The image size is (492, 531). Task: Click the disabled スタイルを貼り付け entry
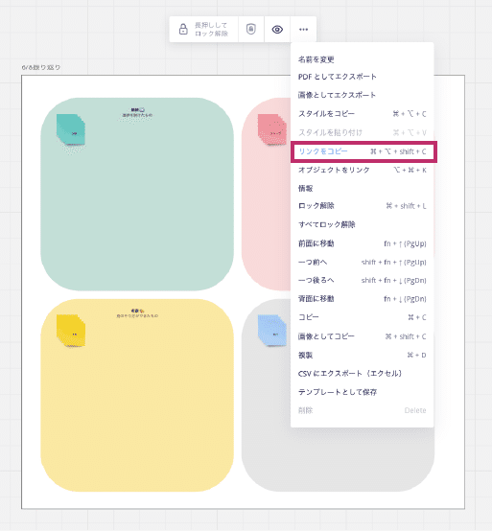pos(362,132)
